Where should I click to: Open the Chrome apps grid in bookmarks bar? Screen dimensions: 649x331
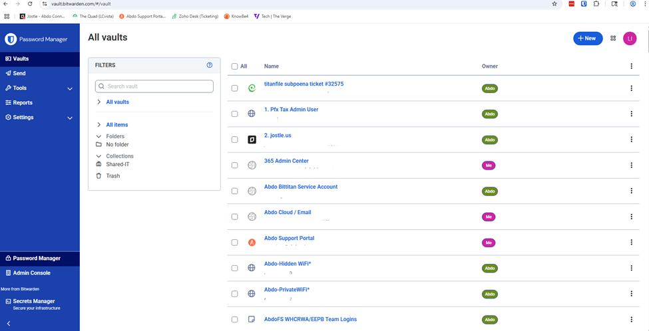(x=6, y=17)
